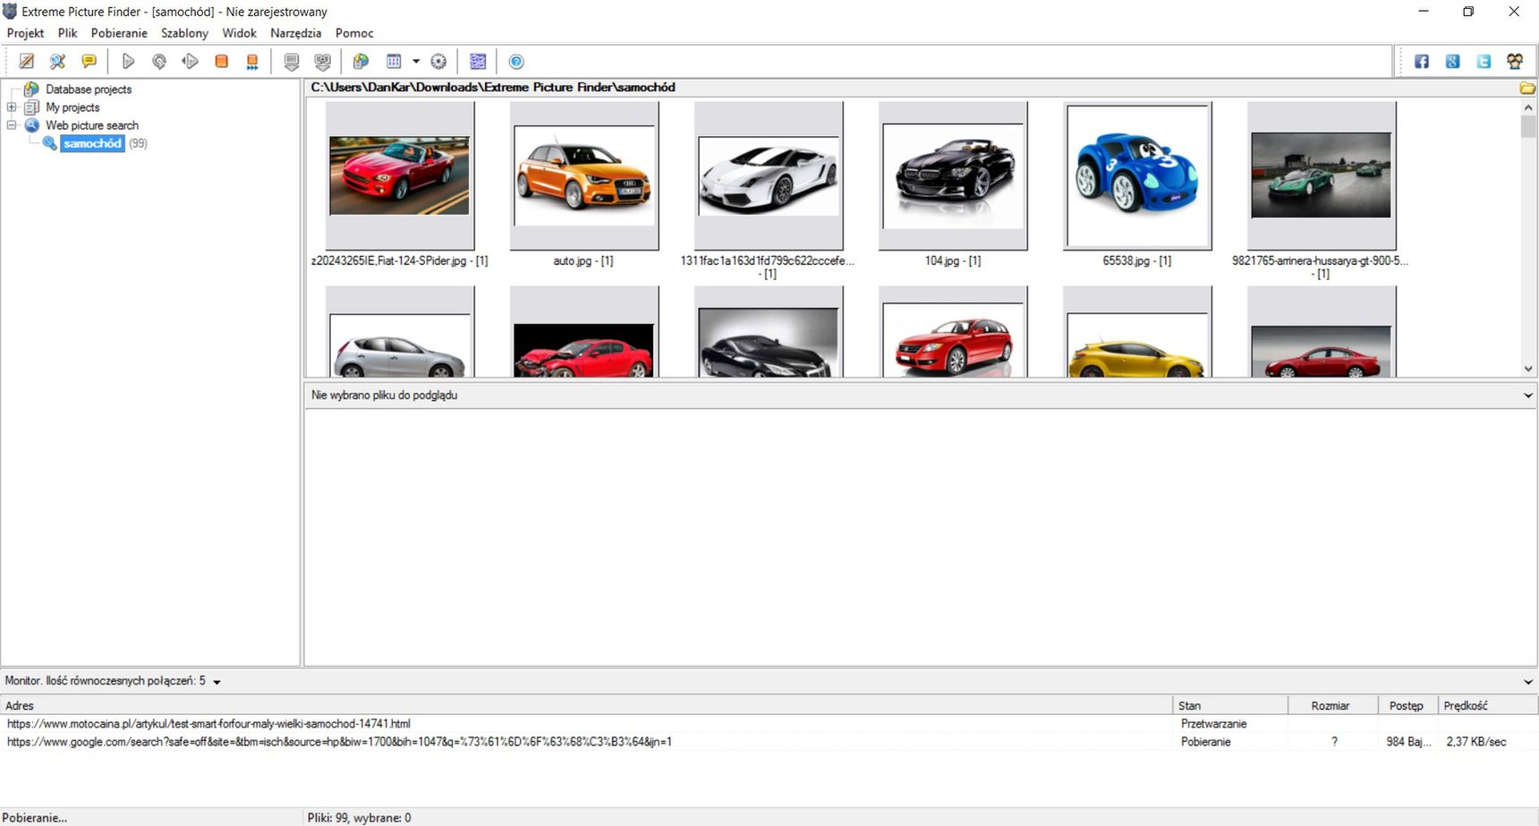Select My projects in the tree
This screenshot has width=1539, height=826.
tap(72, 107)
